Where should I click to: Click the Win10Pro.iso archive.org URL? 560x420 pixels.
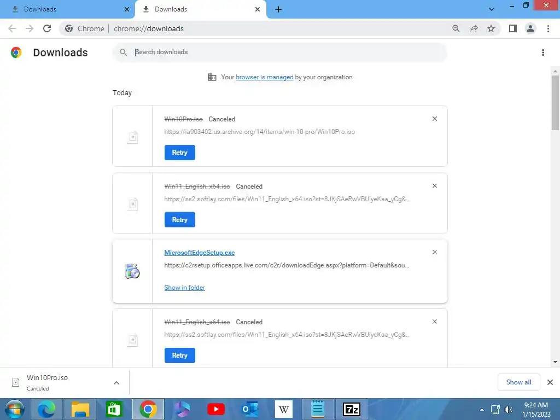coord(259,132)
